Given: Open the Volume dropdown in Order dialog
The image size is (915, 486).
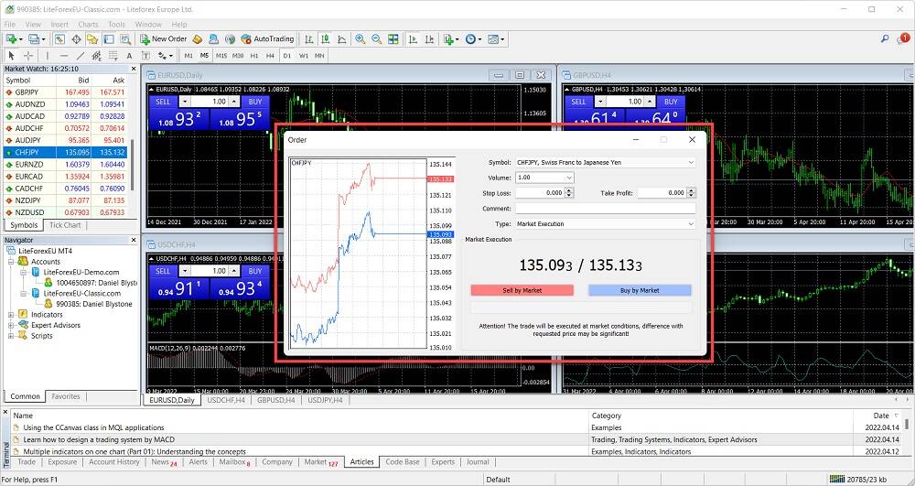Looking at the screenshot, I should point(569,178).
